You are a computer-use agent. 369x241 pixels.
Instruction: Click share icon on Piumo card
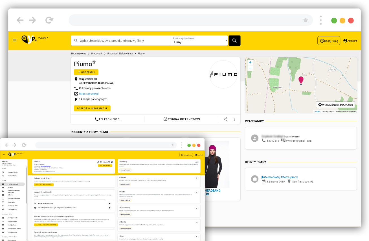[225, 119]
